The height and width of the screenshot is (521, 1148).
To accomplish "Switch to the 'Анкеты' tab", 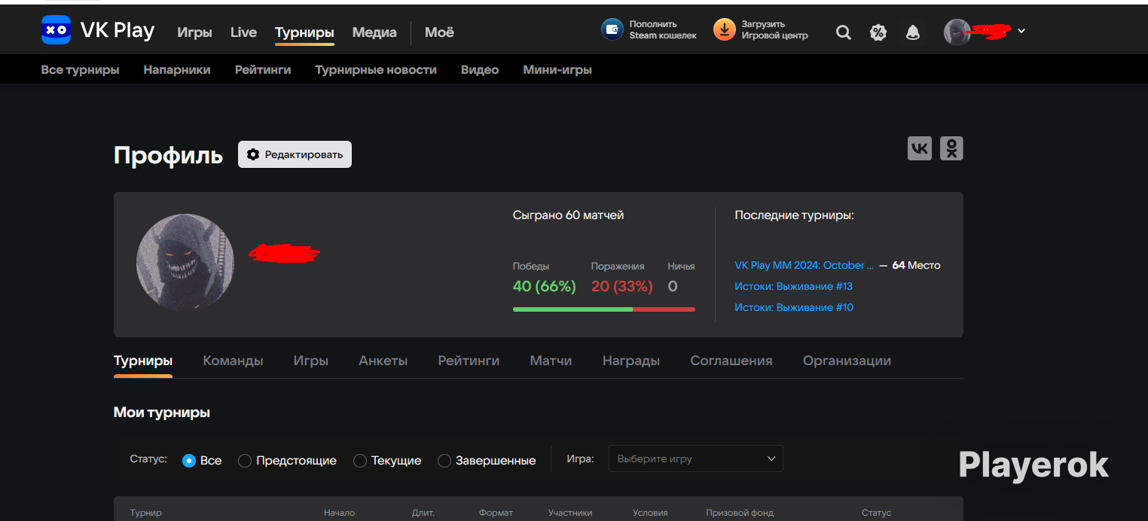I will 383,361.
